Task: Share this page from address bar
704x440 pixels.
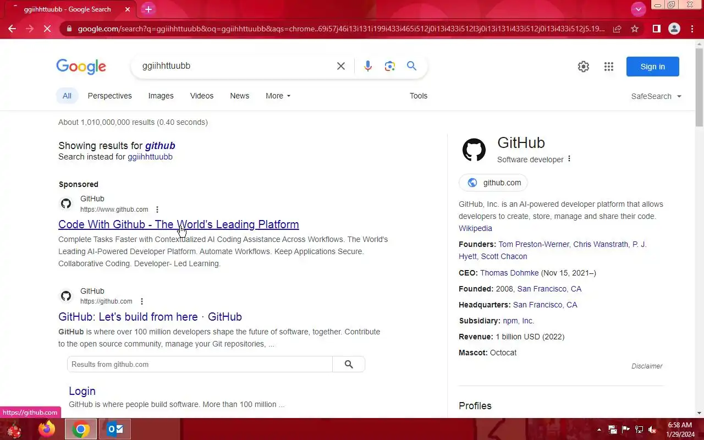Action: click(x=617, y=29)
